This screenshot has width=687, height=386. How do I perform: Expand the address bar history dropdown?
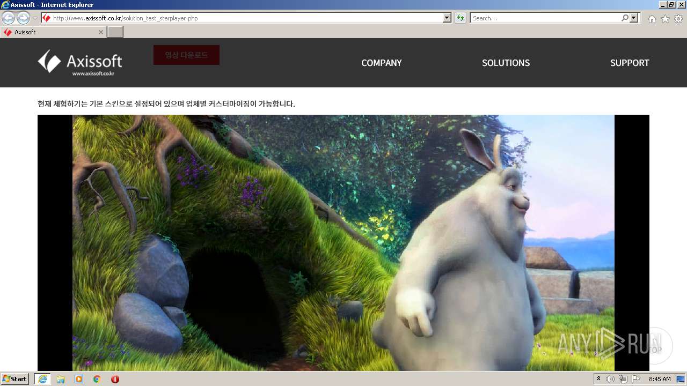447,18
